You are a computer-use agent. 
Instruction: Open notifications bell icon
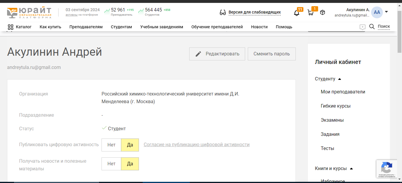[297, 13]
